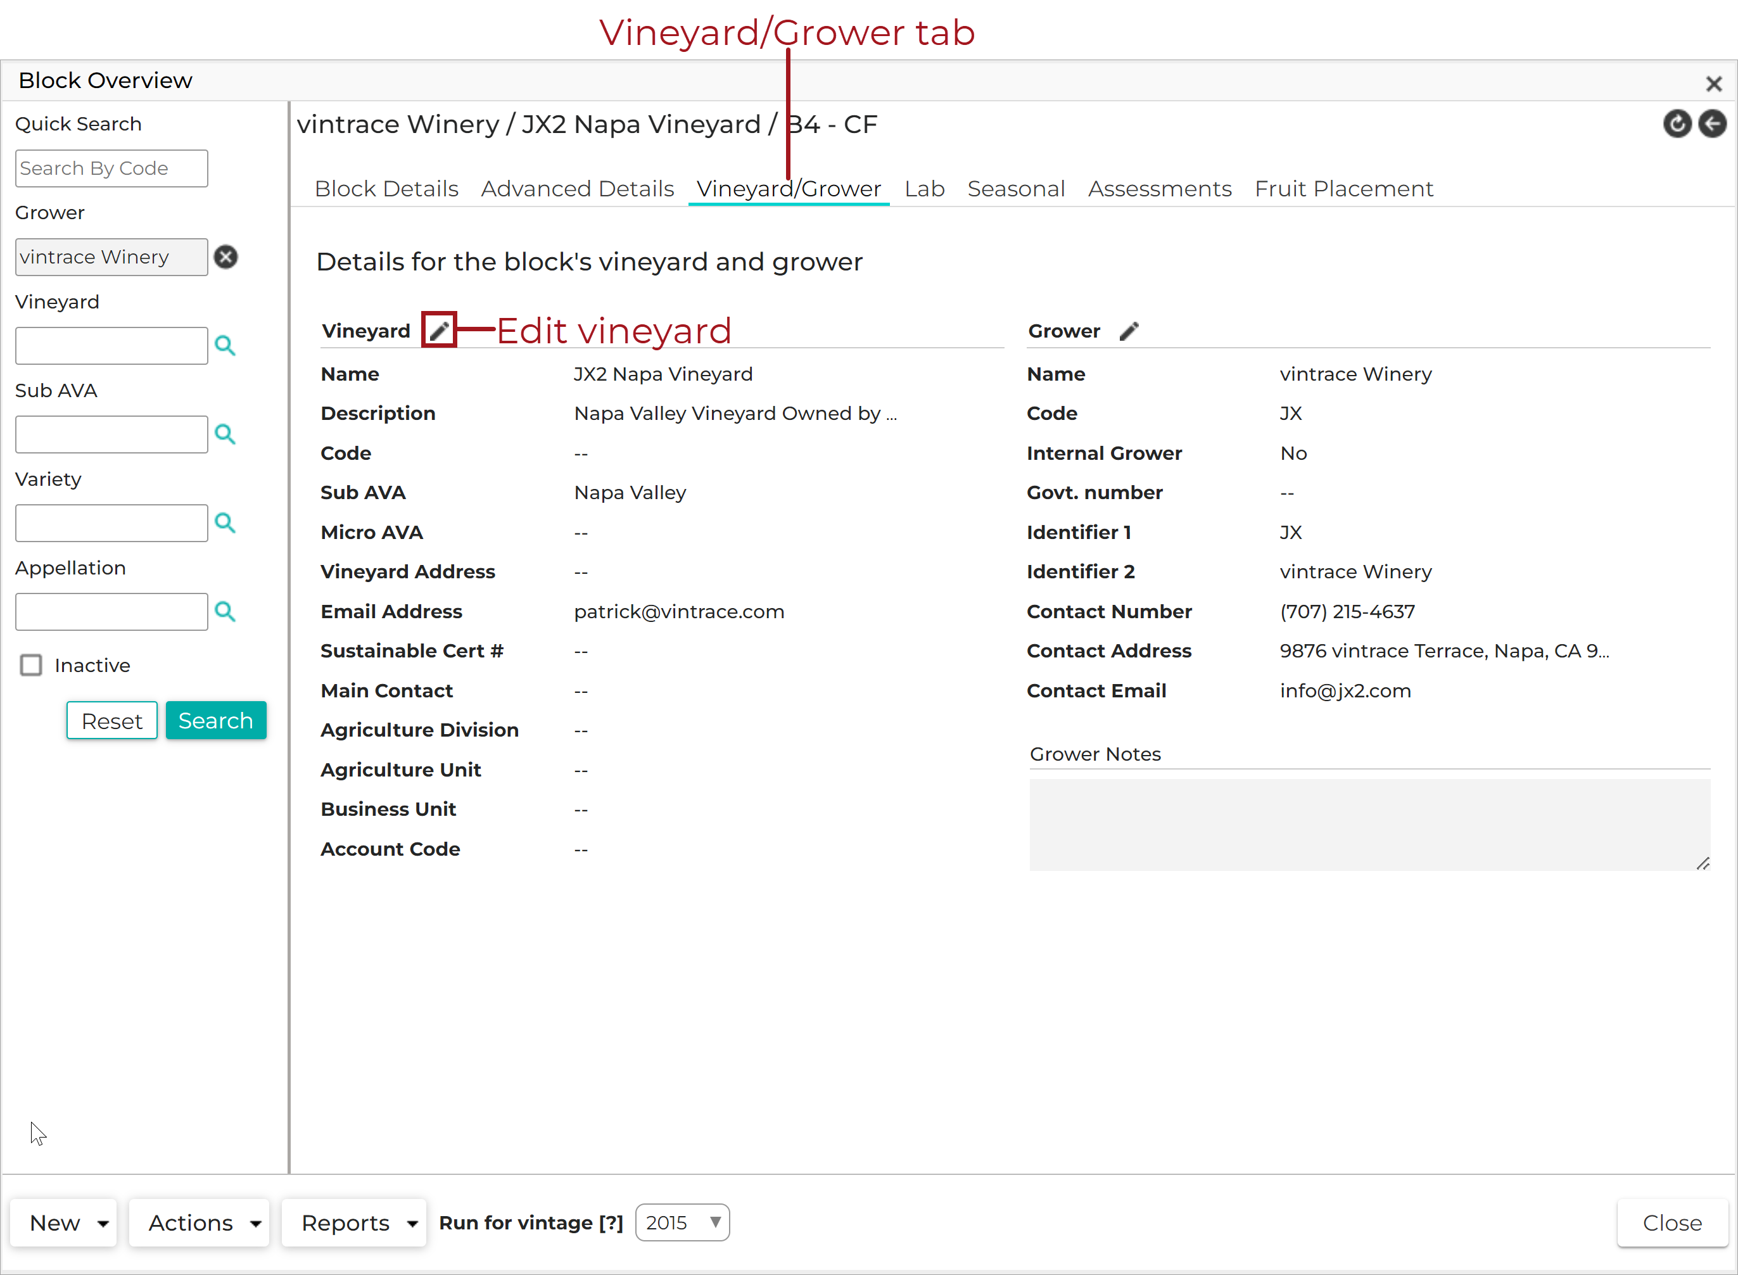The image size is (1738, 1275).
Task: Clear the vintrace Winery grower filter
Action: [226, 257]
